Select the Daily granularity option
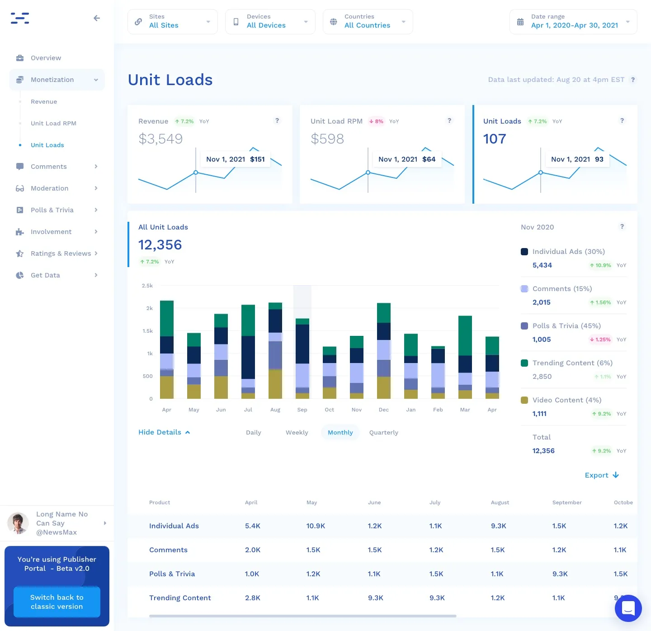Screen dimensions: 651x631 pos(254,433)
